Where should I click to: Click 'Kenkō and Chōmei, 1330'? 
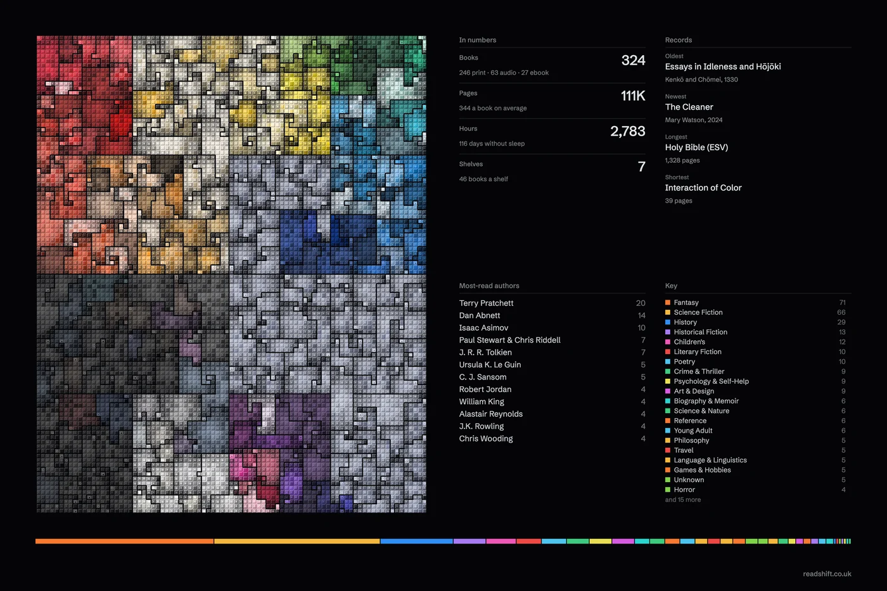[701, 80]
